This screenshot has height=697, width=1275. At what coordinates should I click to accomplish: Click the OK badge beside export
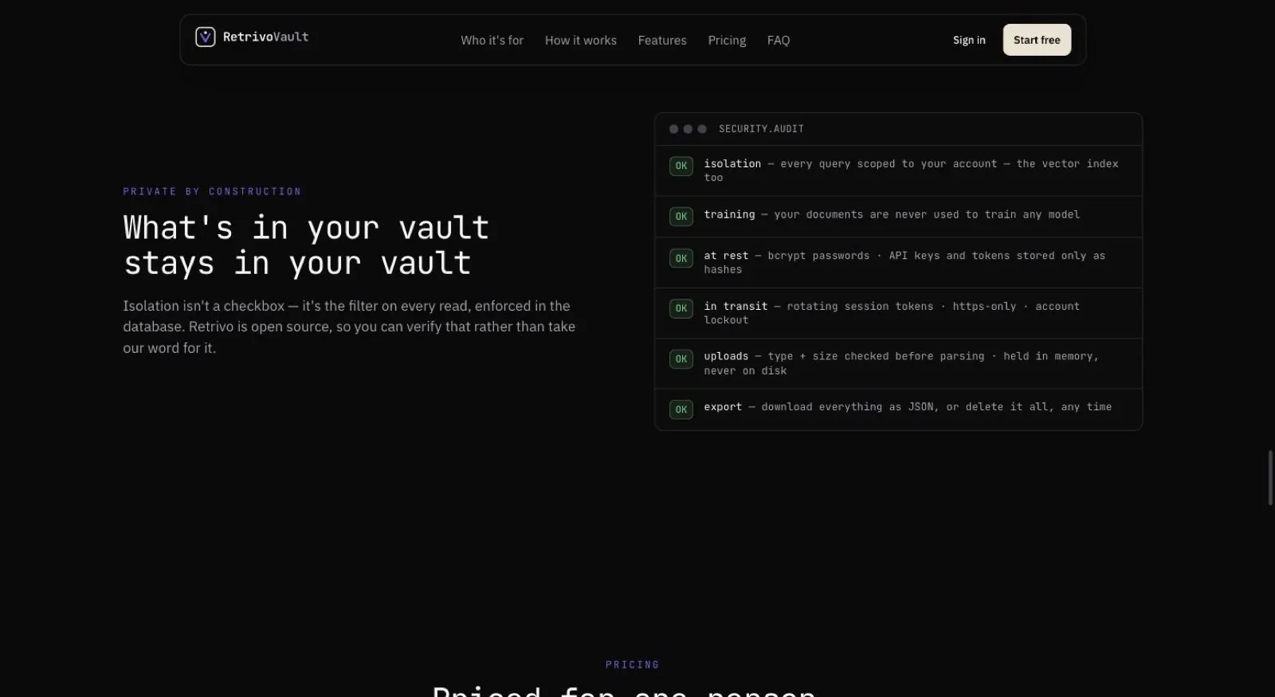[x=681, y=409]
